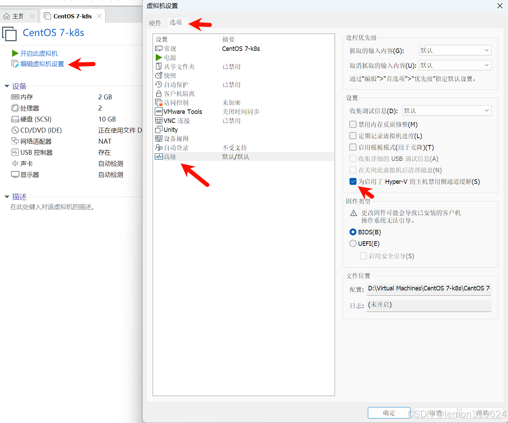Viewport: 508px width, 423px height.
Task: Click the CD/DVD (IDE) disc icon
Action: (15, 130)
